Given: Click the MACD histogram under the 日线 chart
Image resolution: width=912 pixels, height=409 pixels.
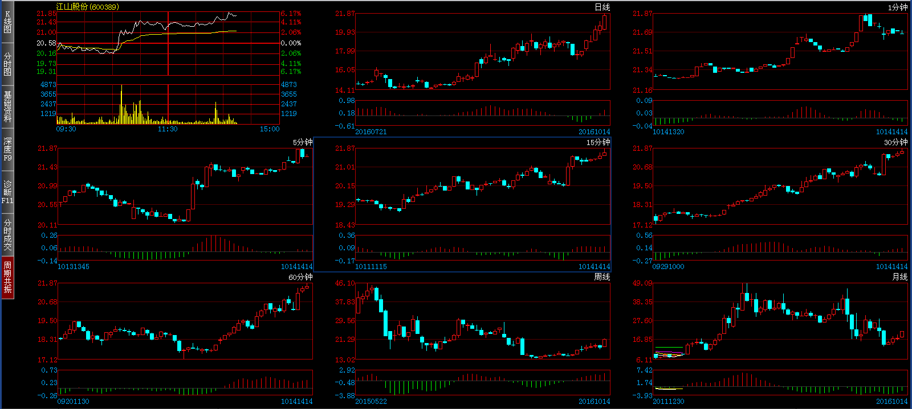Looking at the screenshot, I should point(483,113).
